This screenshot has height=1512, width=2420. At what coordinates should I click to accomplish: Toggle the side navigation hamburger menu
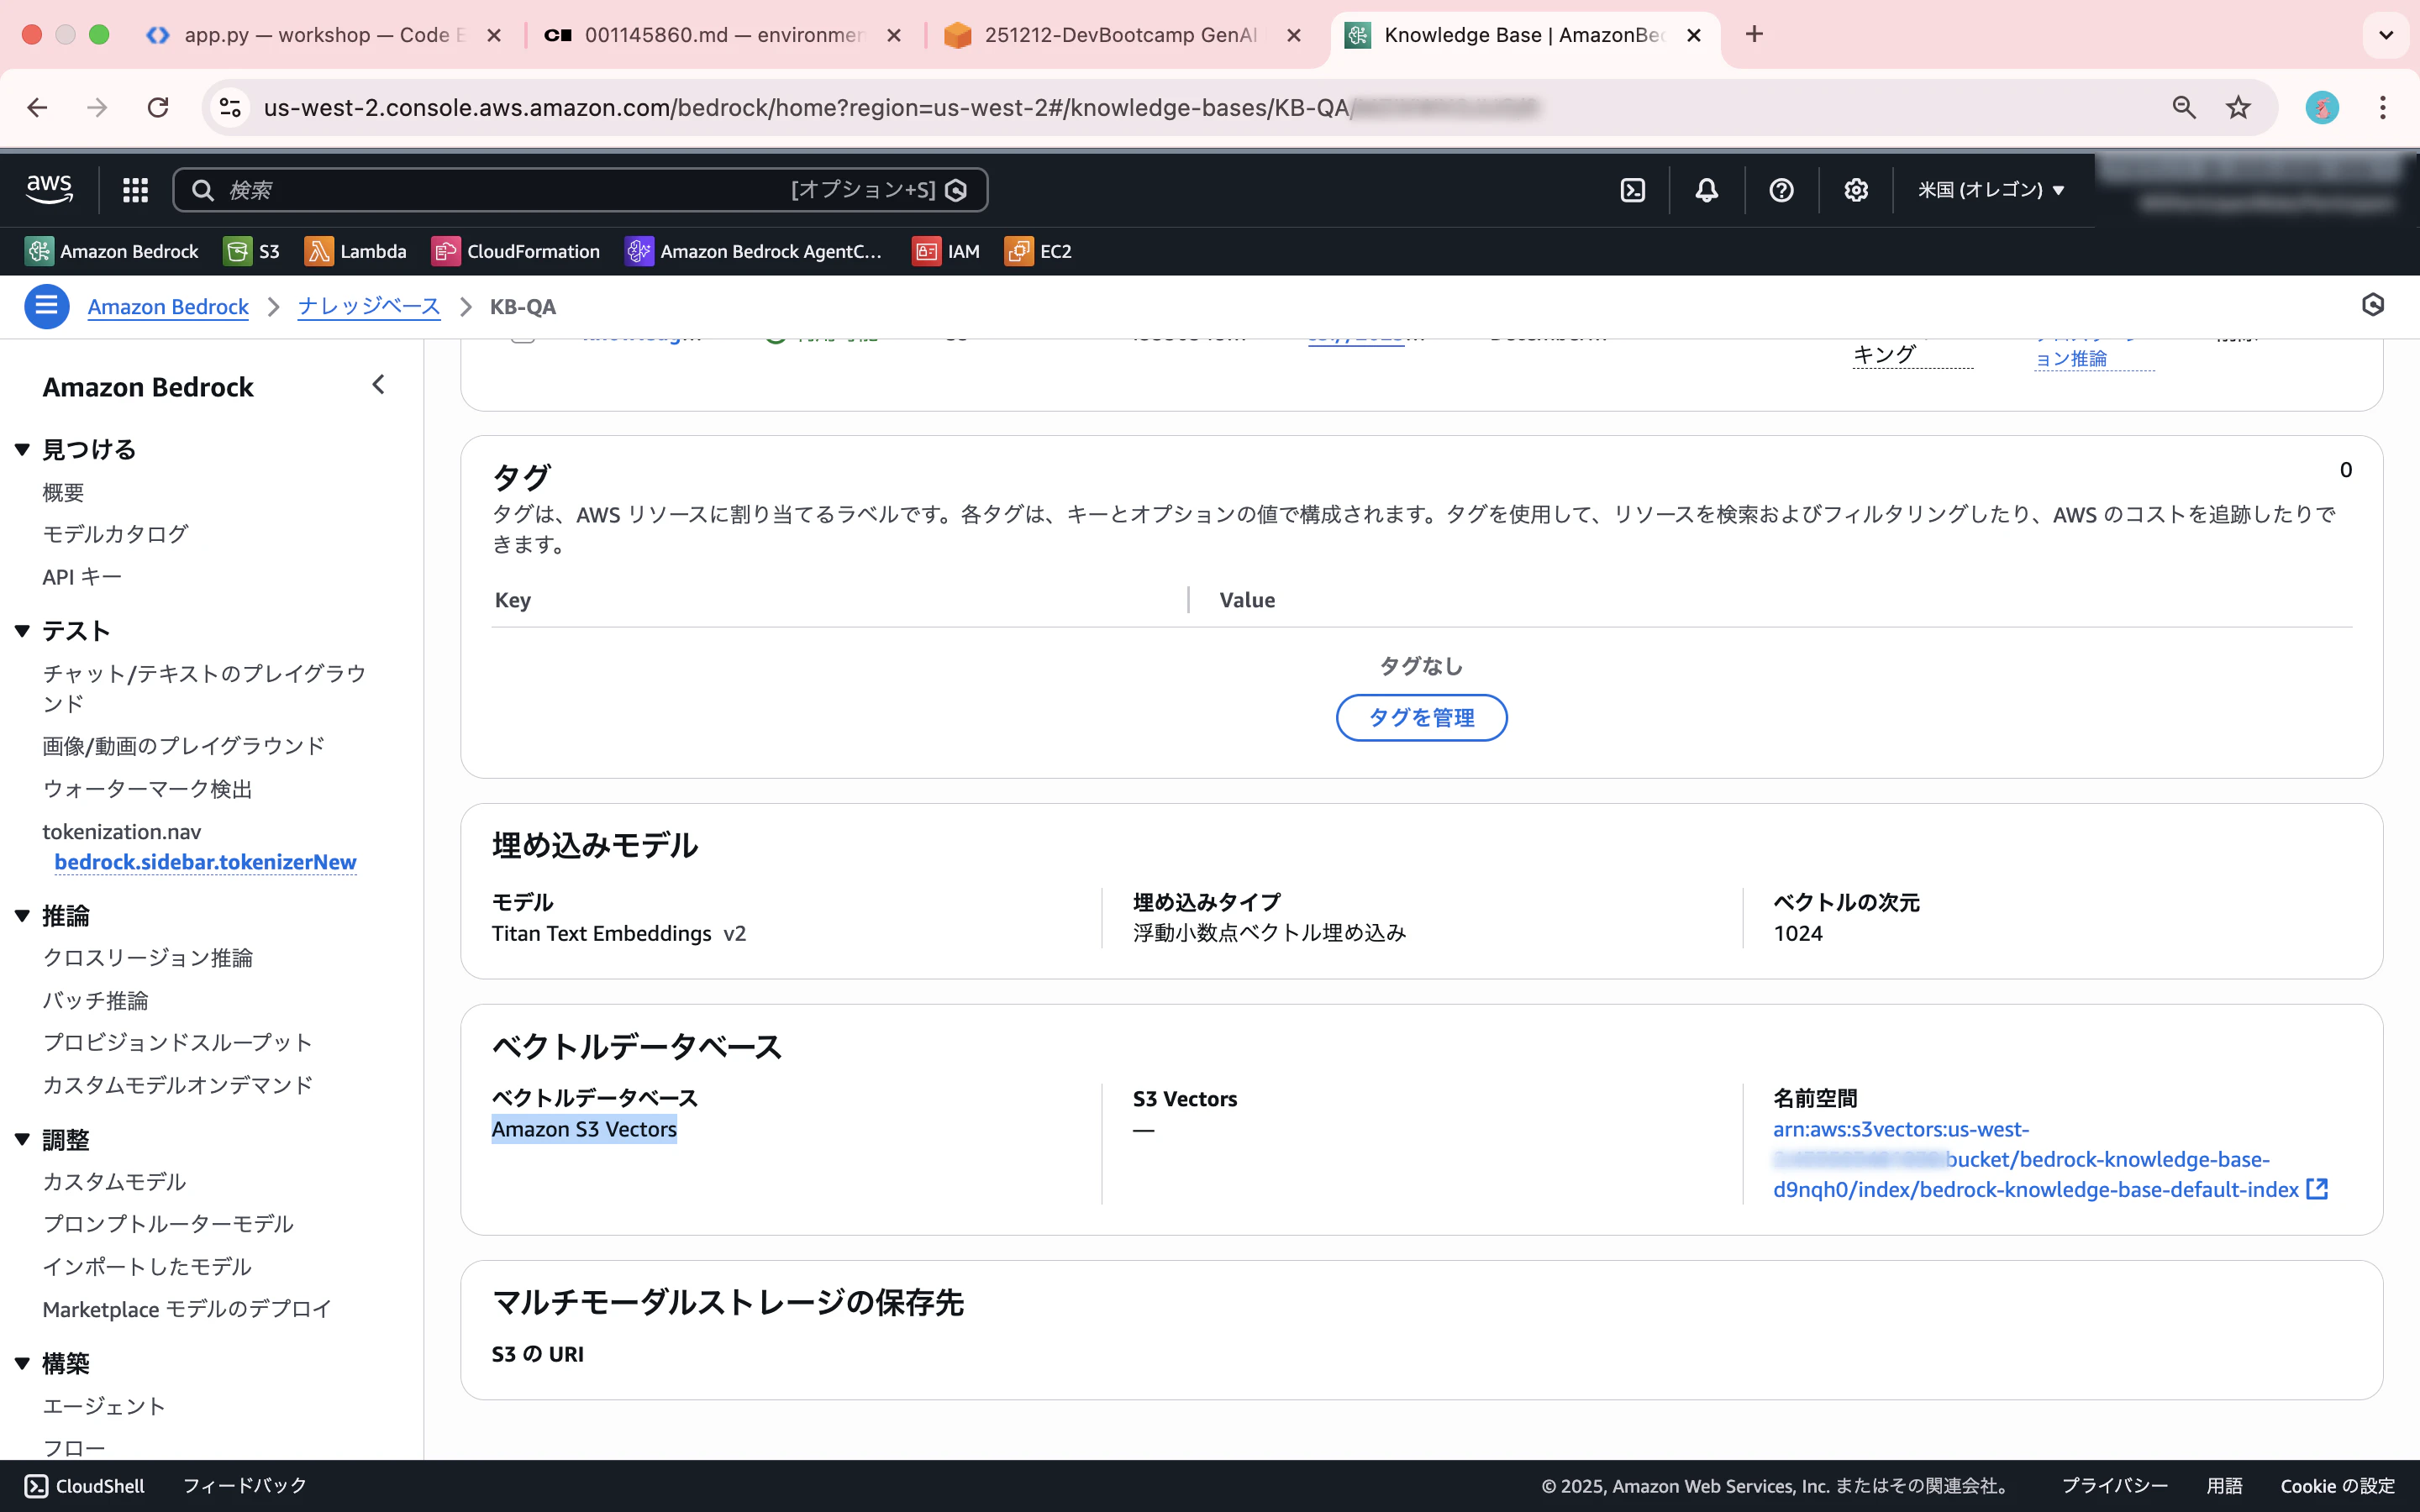[46, 306]
